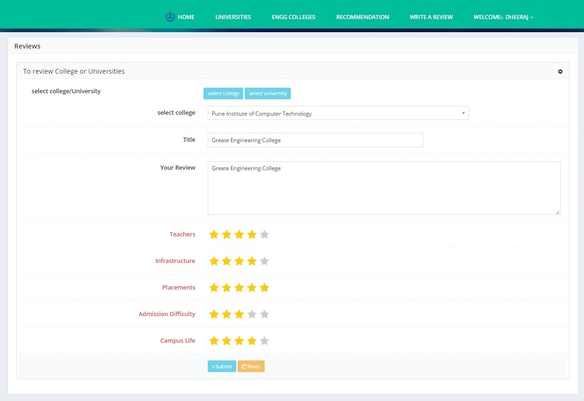
Task: Rate Admission Difficulty with the fourth star
Action: 252,314
